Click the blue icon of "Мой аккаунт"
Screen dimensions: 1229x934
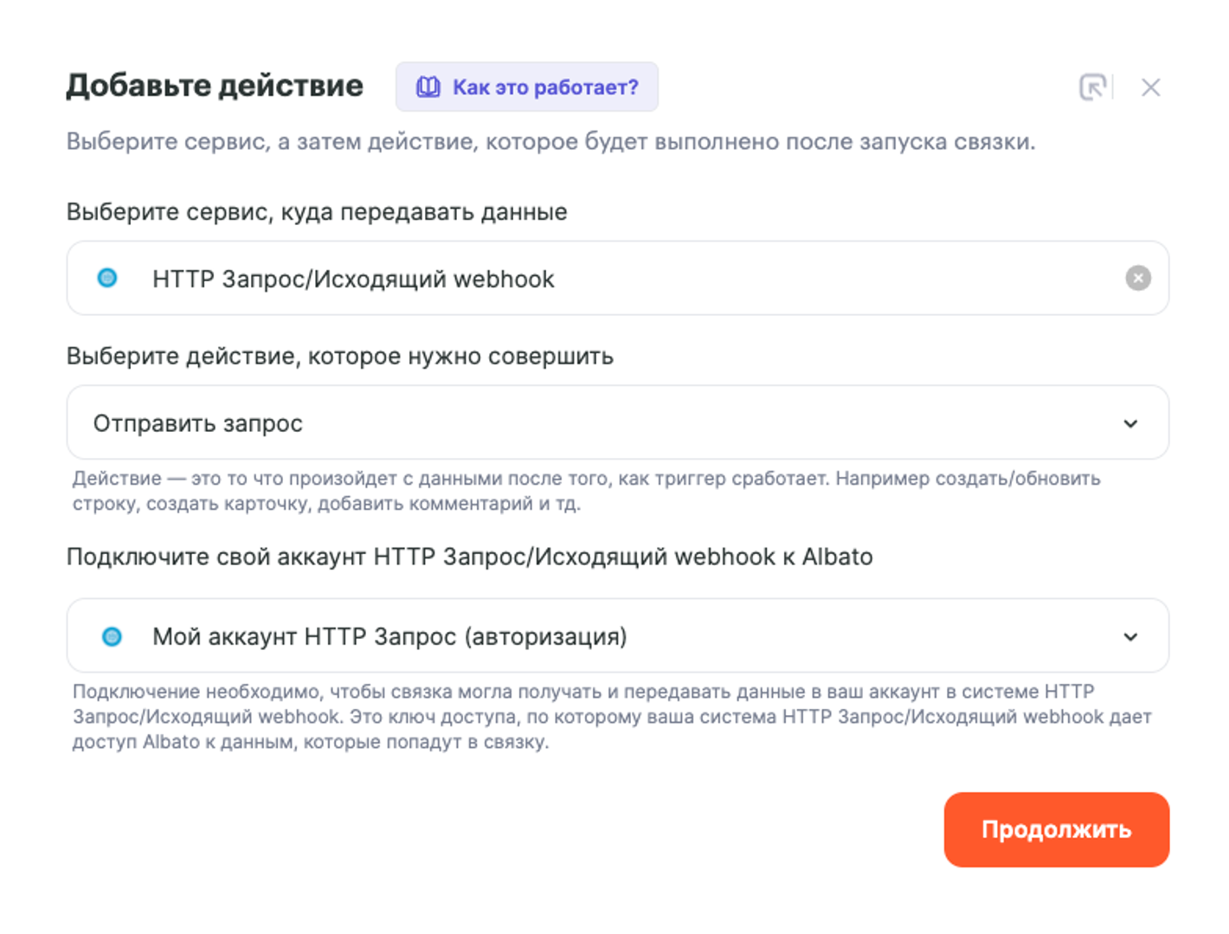tap(113, 637)
